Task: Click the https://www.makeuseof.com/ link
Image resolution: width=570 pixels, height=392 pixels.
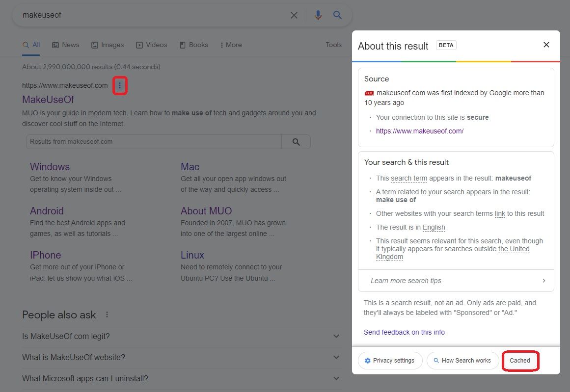Action: tap(419, 131)
